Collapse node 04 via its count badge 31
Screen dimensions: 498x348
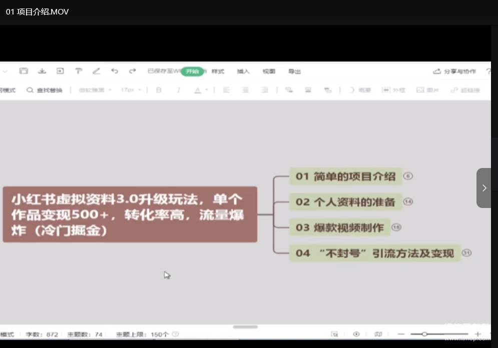pyautogui.click(x=466, y=253)
